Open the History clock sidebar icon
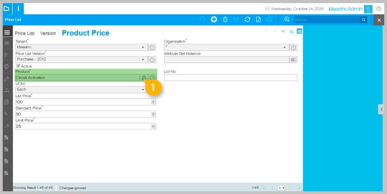This screenshot has height=194, width=387. 7,66
